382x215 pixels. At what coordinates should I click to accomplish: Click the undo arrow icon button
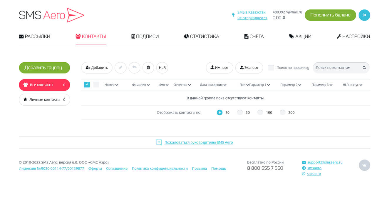[x=134, y=68]
